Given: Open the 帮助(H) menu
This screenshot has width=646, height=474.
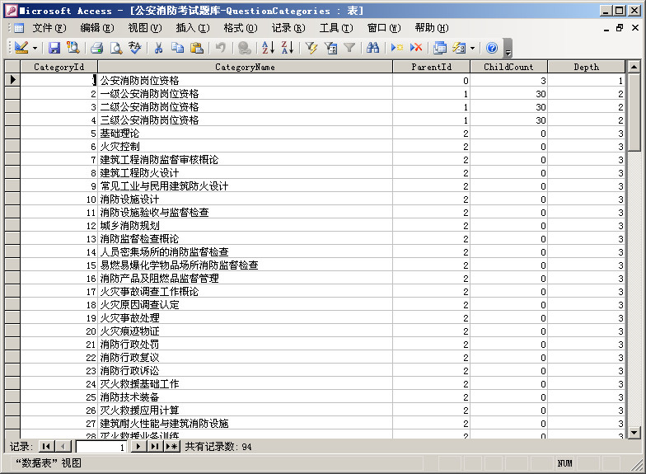Looking at the screenshot, I should click(x=432, y=28).
